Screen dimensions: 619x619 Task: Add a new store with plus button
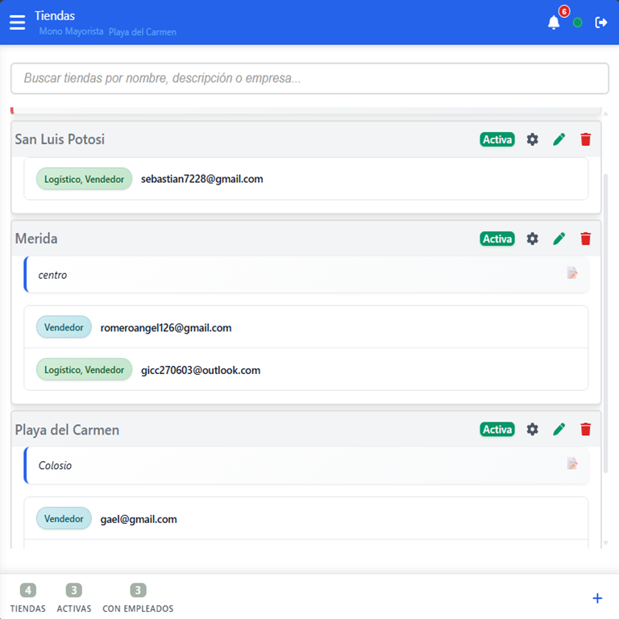[x=597, y=598]
